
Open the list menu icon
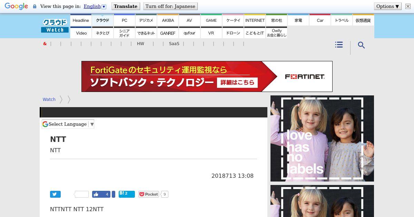point(339,45)
